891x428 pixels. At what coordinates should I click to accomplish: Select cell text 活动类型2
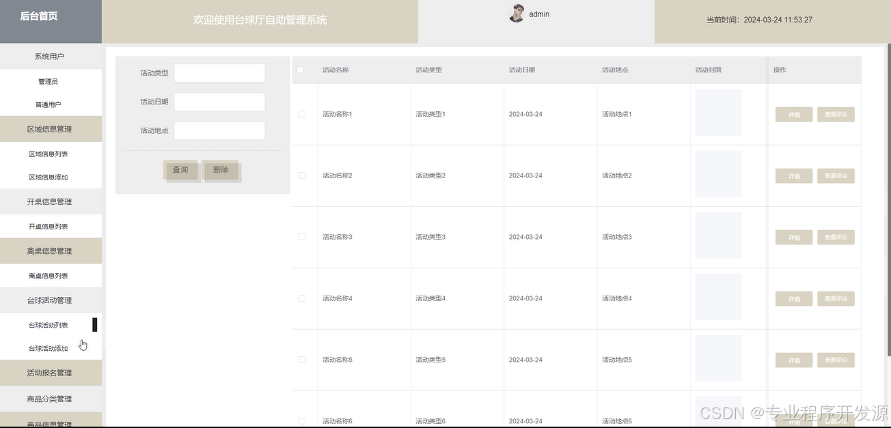tap(430, 175)
